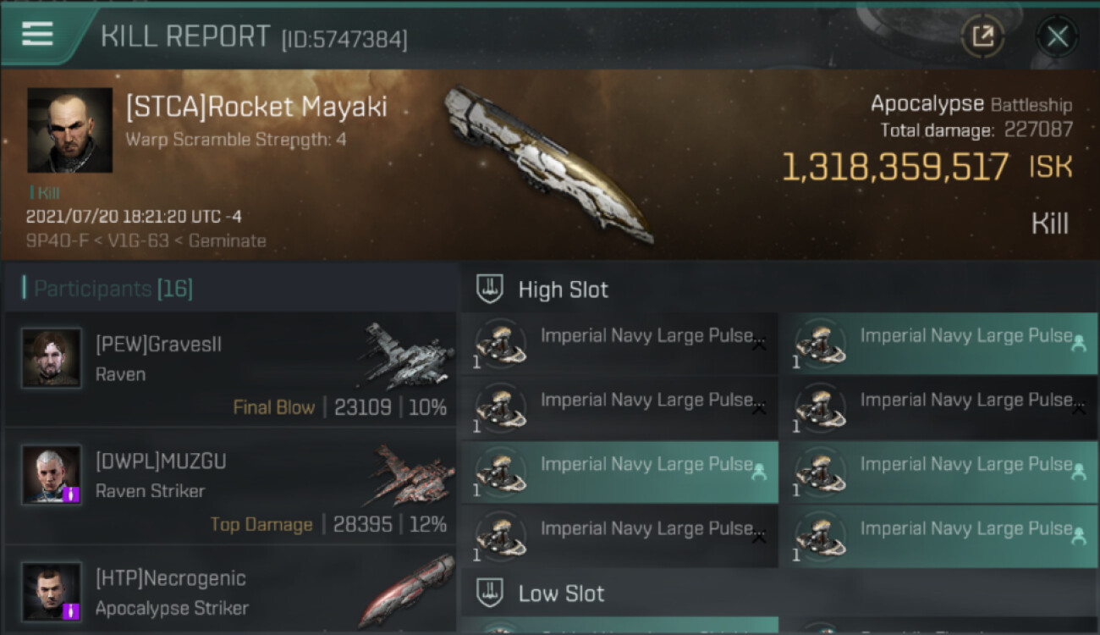
Task: Select the Participants [16] header
Action: (x=113, y=289)
